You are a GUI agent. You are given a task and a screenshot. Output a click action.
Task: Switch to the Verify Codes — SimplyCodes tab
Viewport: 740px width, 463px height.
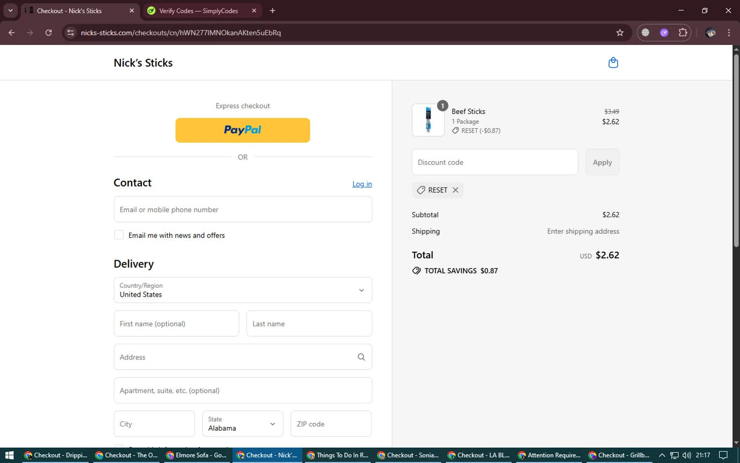tap(202, 10)
